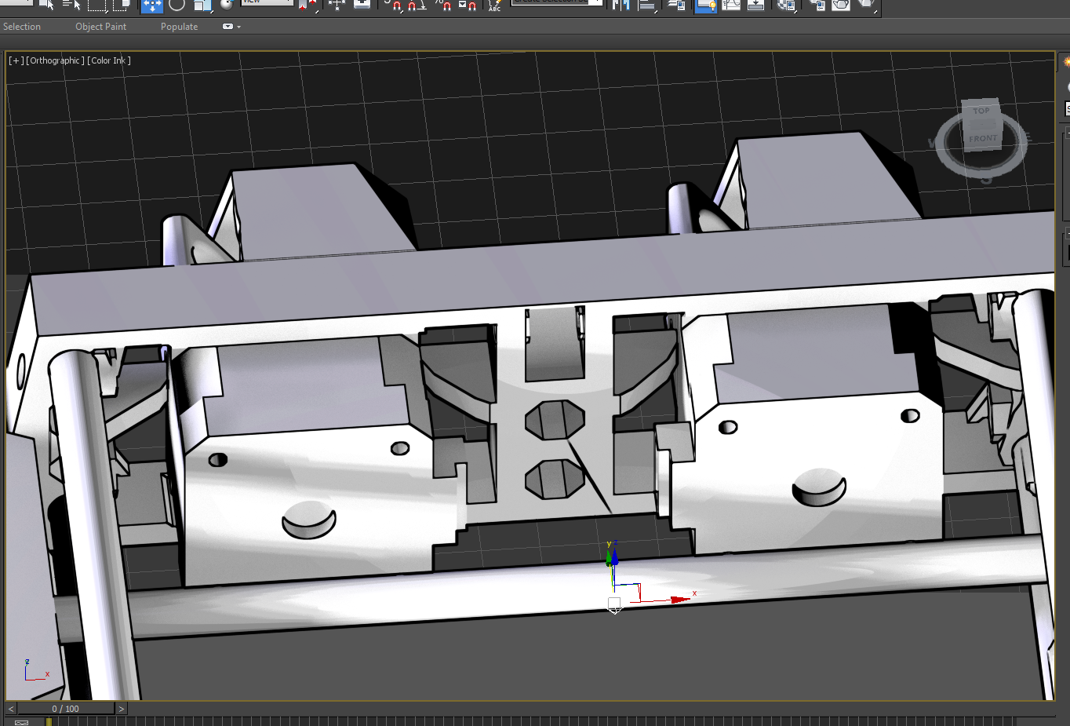Open the Align tool
Image resolution: width=1070 pixels, height=726 pixels.
(646, 5)
